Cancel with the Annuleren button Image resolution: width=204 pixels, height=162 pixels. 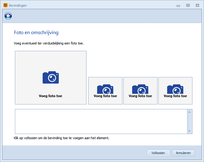point(183,153)
